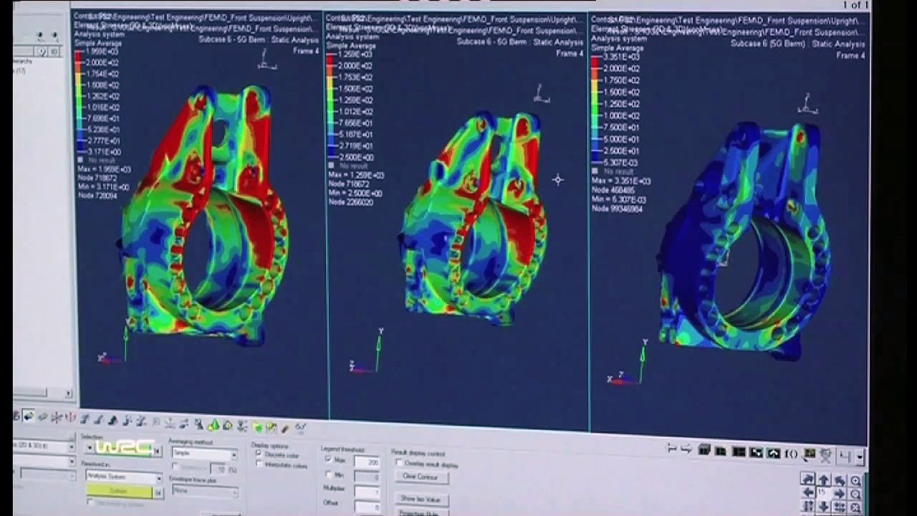Click the '1 of 1' page indicator
This screenshot has width=917, height=516.
855,5
